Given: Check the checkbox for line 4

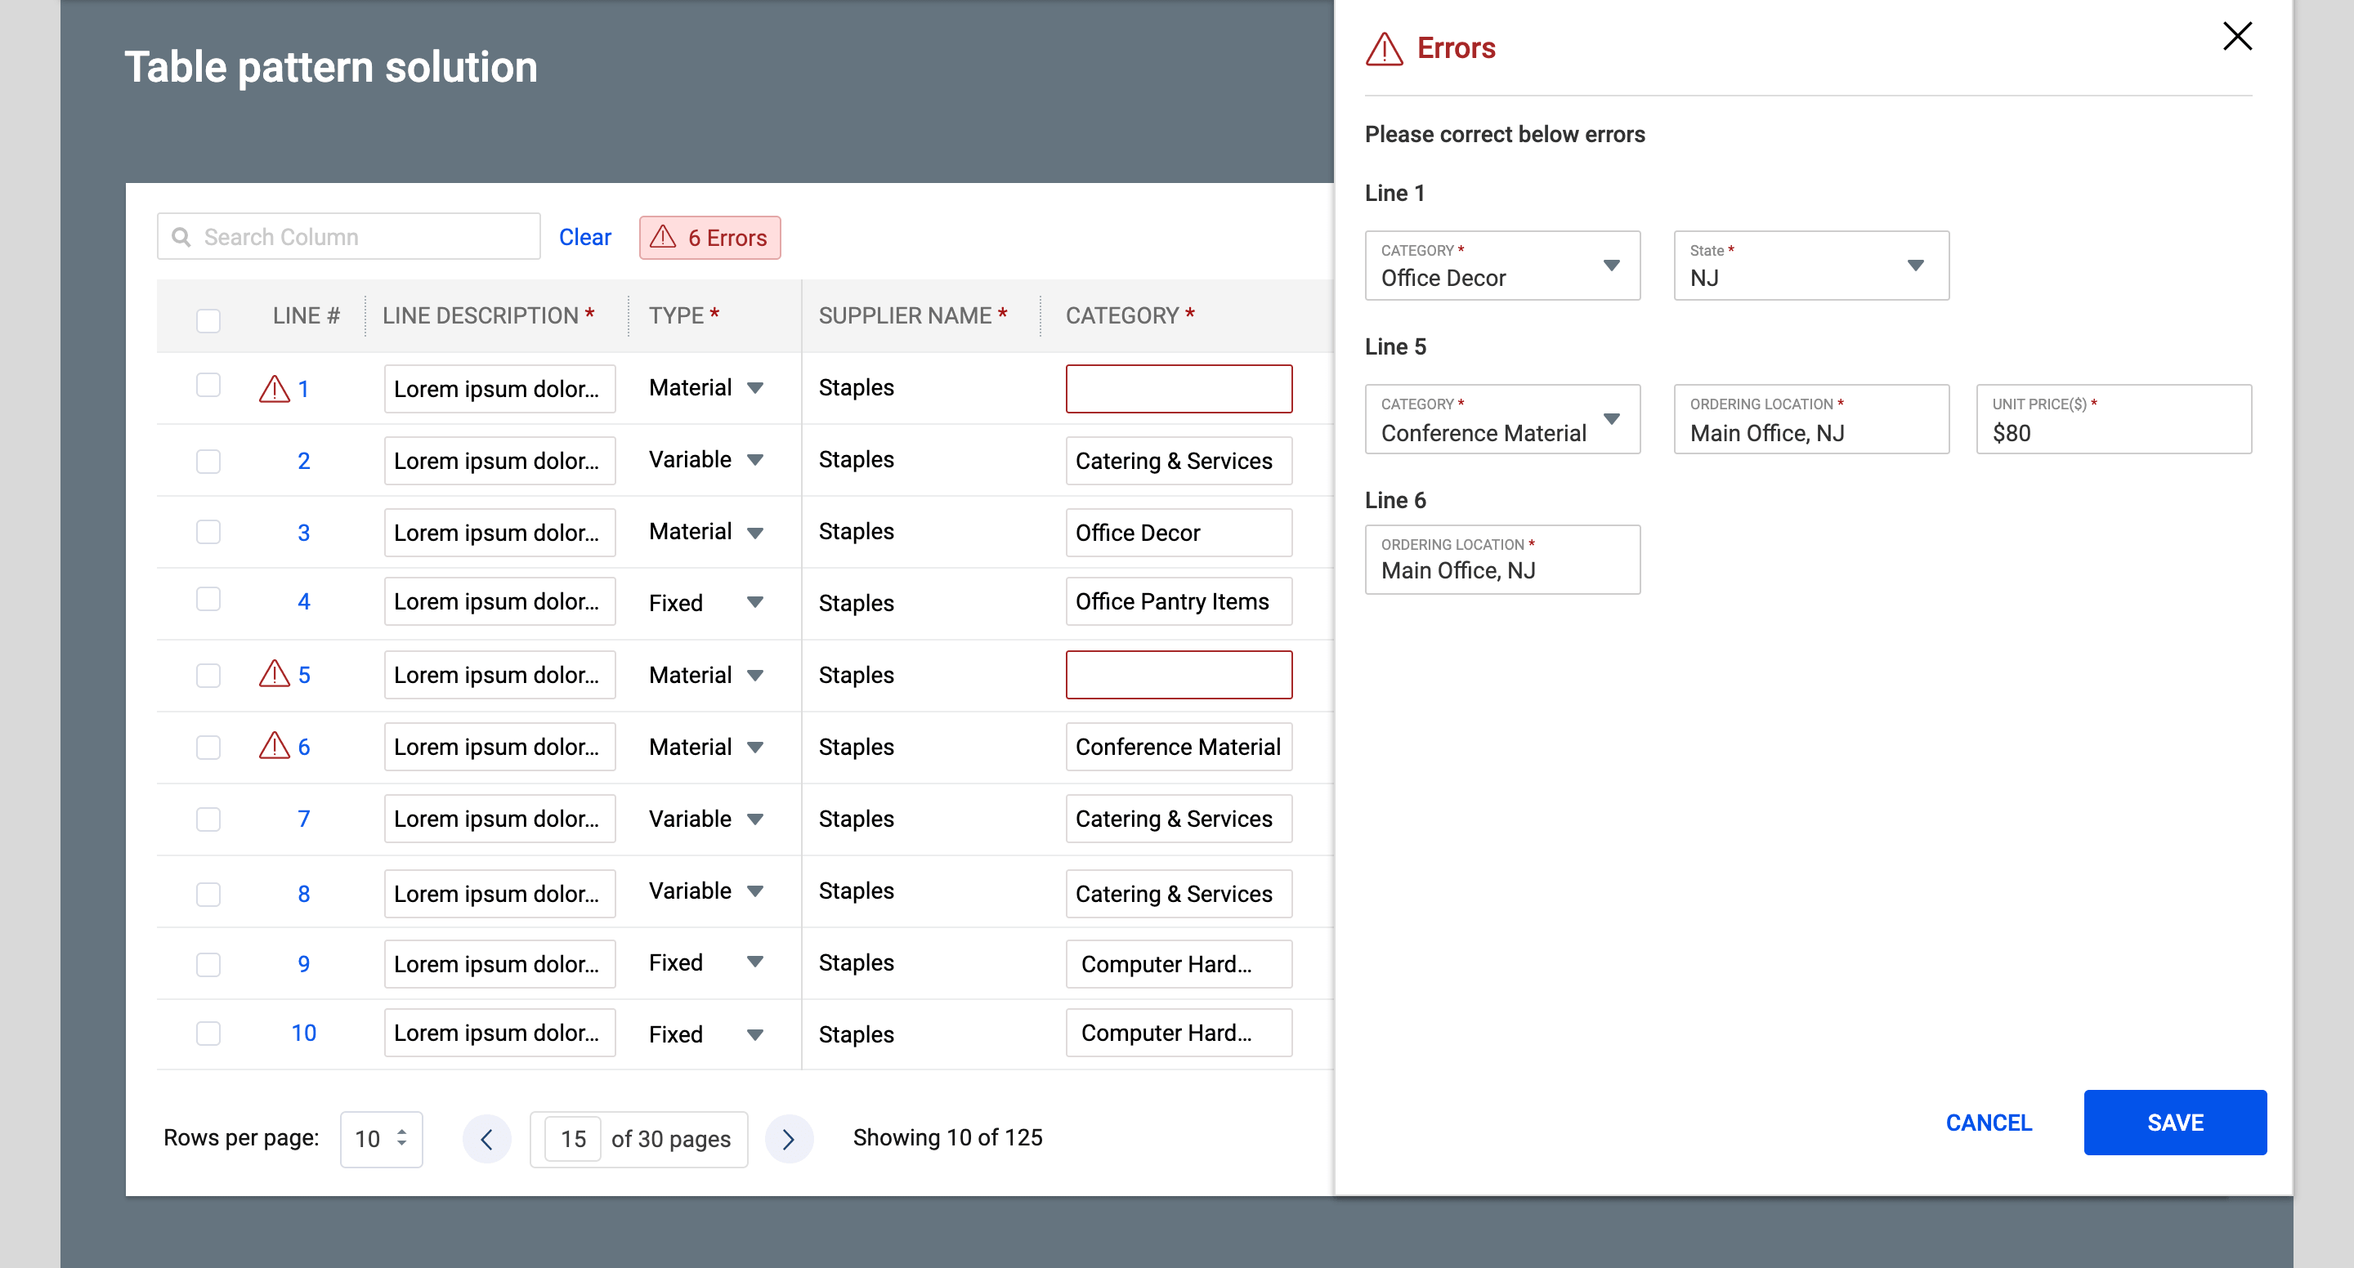Looking at the screenshot, I should (x=208, y=600).
